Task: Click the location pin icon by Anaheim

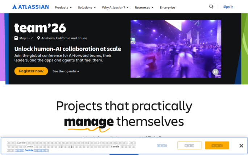Action: tap(38, 38)
